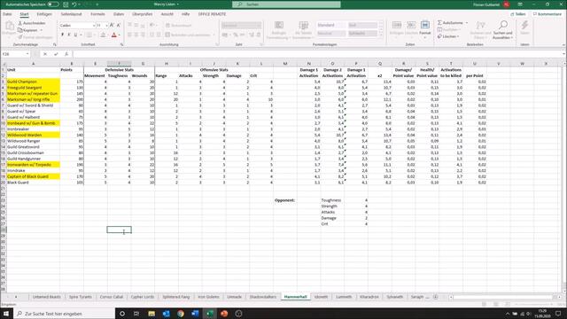Switch to Spire Tyrants sheet tab
Image resolution: width=567 pixels, height=319 pixels.
[81, 297]
